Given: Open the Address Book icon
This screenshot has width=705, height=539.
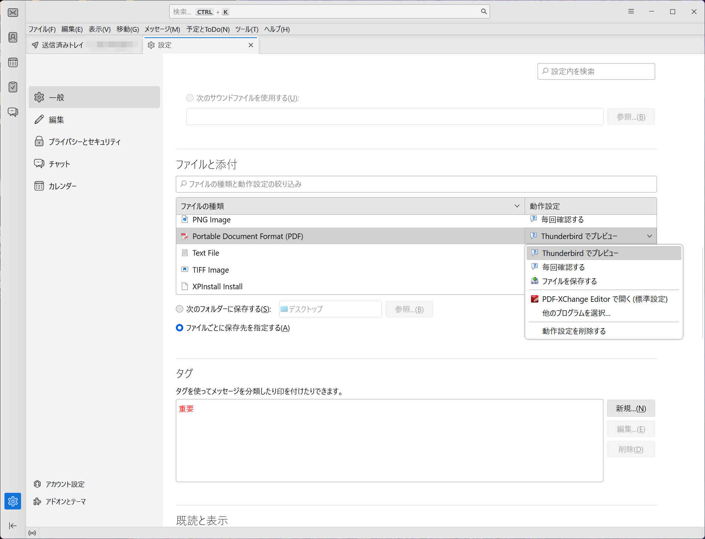Looking at the screenshot, I should click(x=13, y=37).
